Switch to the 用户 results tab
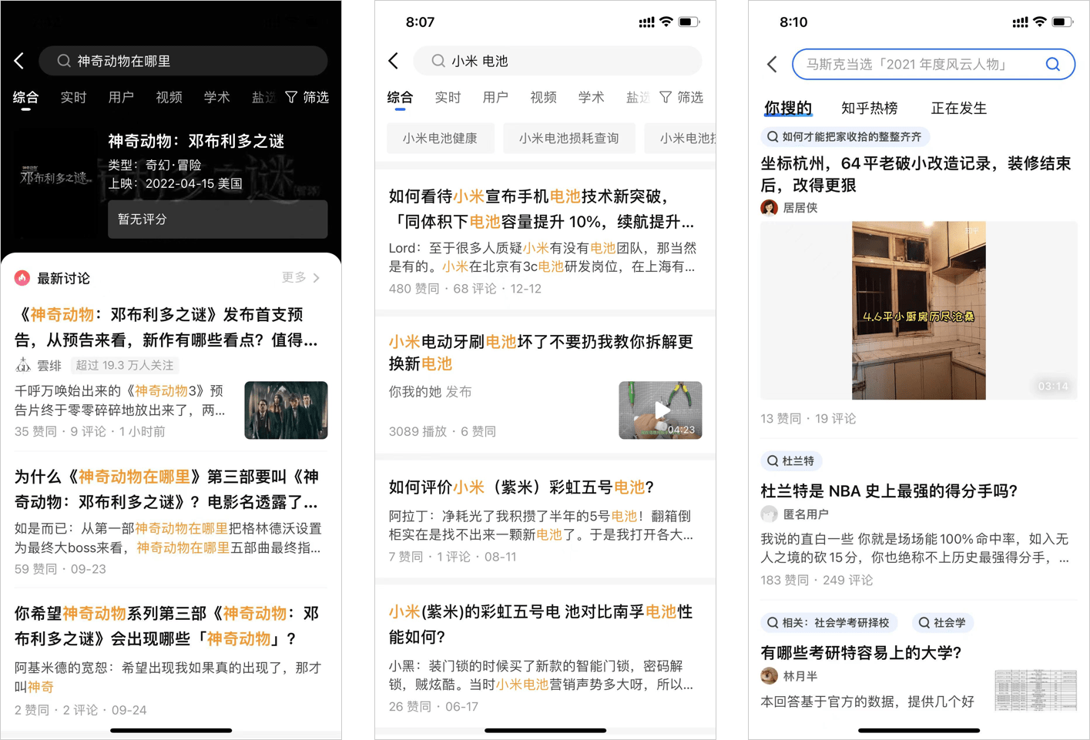Image resolution: width=1090 pixels, height=740 pixels. tap(121, 97)
